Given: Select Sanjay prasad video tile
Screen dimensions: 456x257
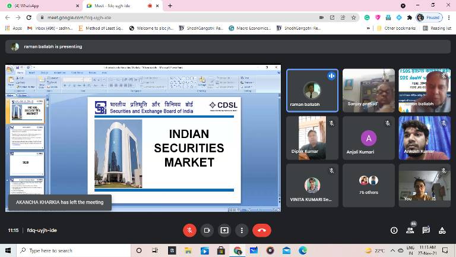Looking at the screenshot, I should click(x=369, y=90).
